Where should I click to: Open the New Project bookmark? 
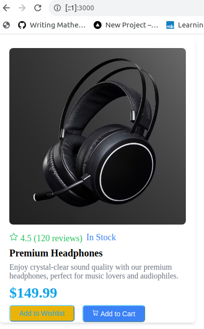[131, 25]
